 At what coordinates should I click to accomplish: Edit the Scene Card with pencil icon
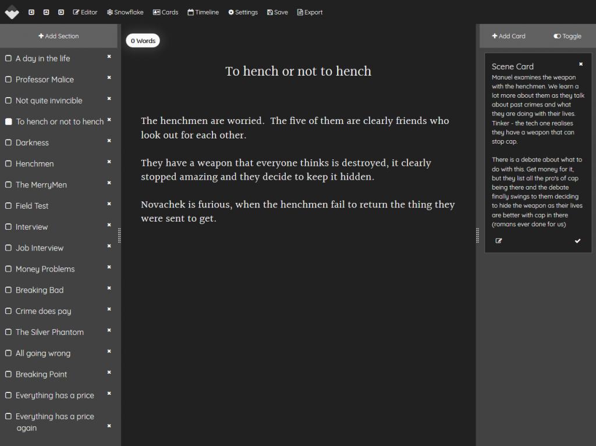(499, 241)
